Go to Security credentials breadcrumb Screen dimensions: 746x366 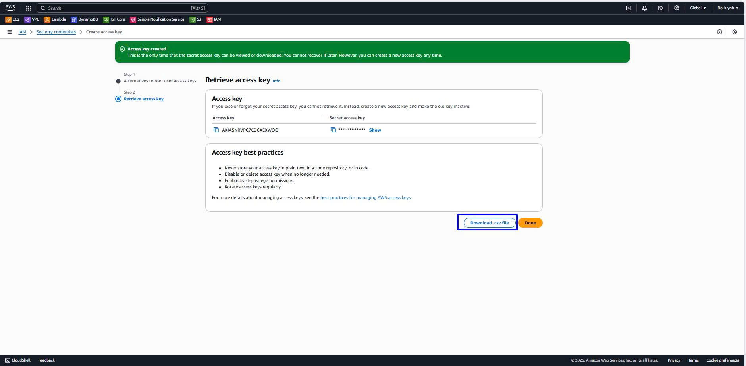(56, 32)
